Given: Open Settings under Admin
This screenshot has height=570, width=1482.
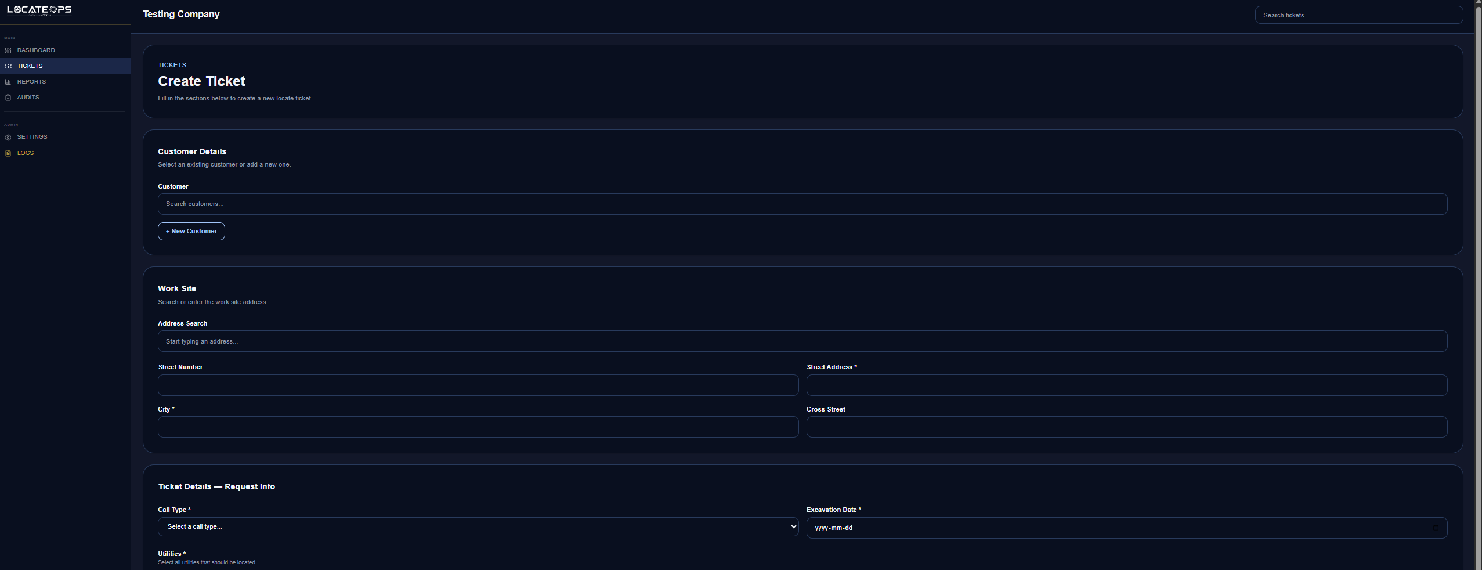Looking at the screenshot, I should (x=66, y=137).
